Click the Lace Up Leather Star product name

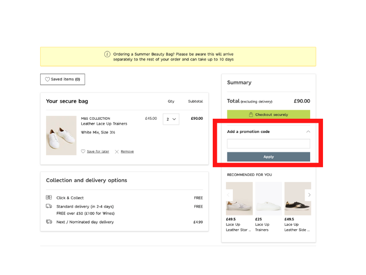238,227
